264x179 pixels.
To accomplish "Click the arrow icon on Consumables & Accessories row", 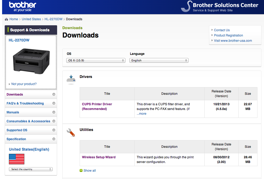I will [x=54, y=121].
